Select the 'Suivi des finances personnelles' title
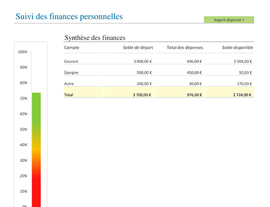This screenshot has width=270, height=207. (69, 16)
